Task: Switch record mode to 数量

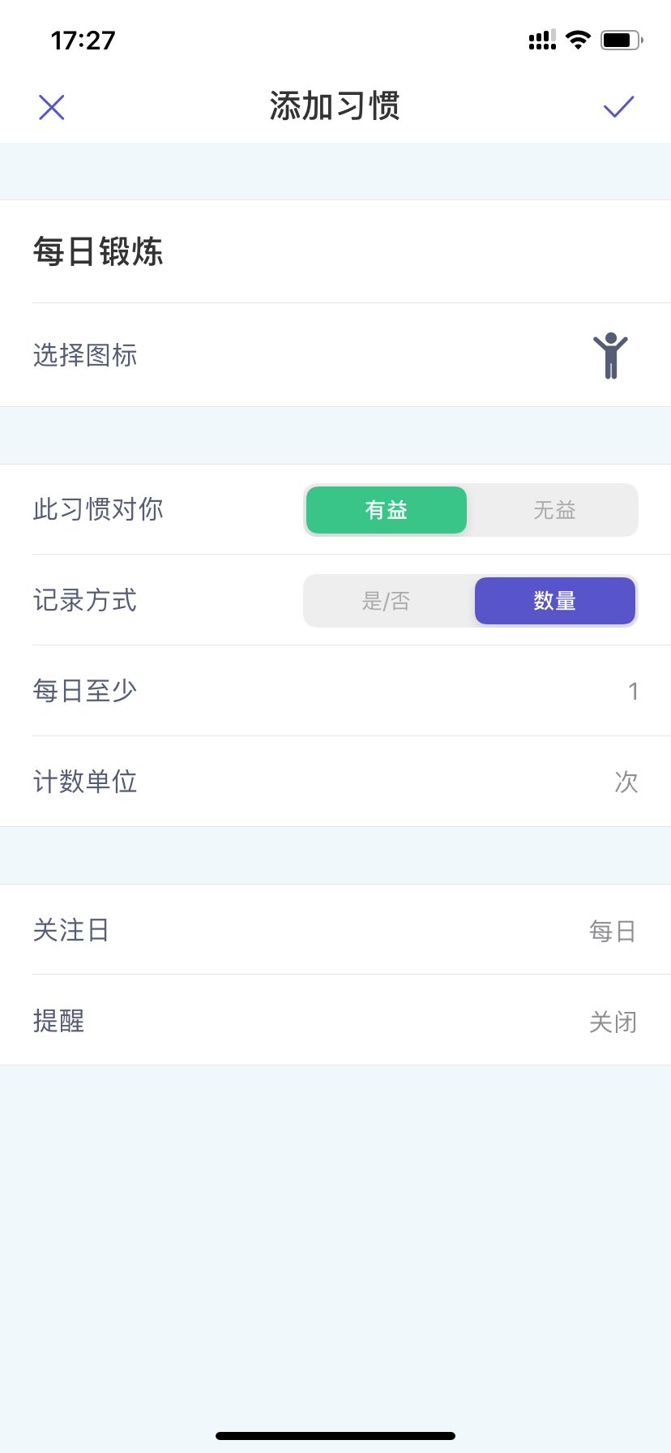Action: pyautogui.click(x=555, y=601)
